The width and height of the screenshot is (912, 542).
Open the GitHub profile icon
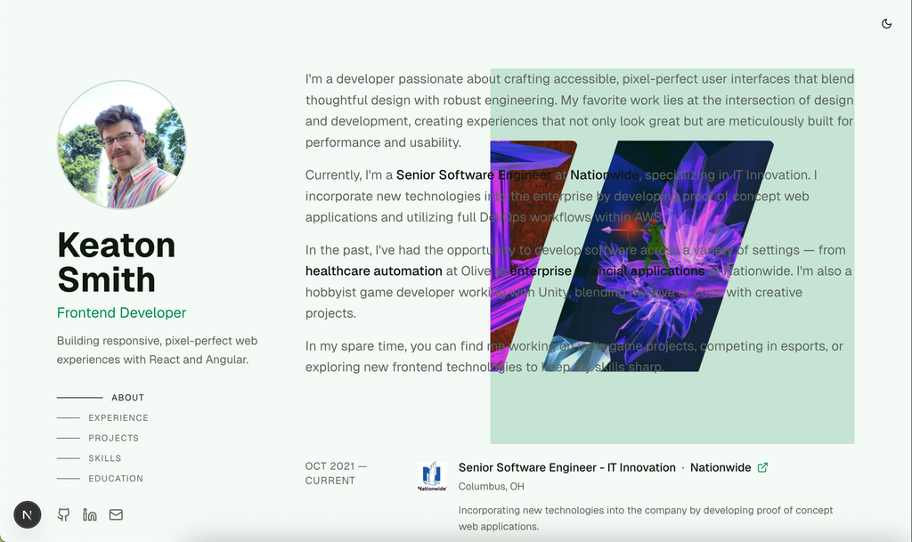63,514
